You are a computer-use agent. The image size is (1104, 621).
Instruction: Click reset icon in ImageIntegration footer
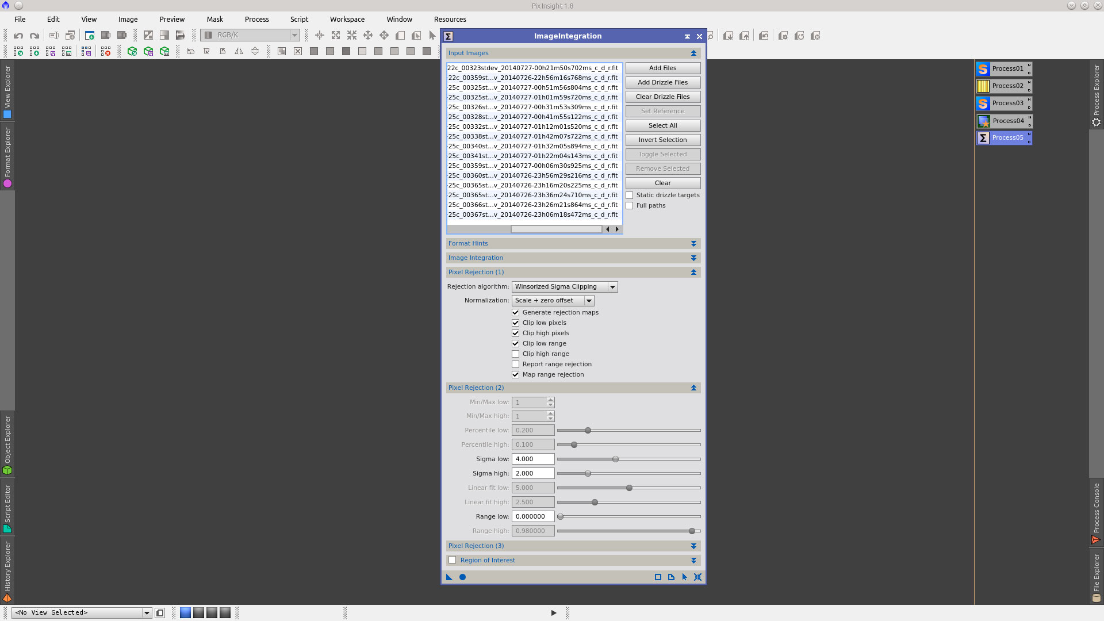tap(697, 577)
